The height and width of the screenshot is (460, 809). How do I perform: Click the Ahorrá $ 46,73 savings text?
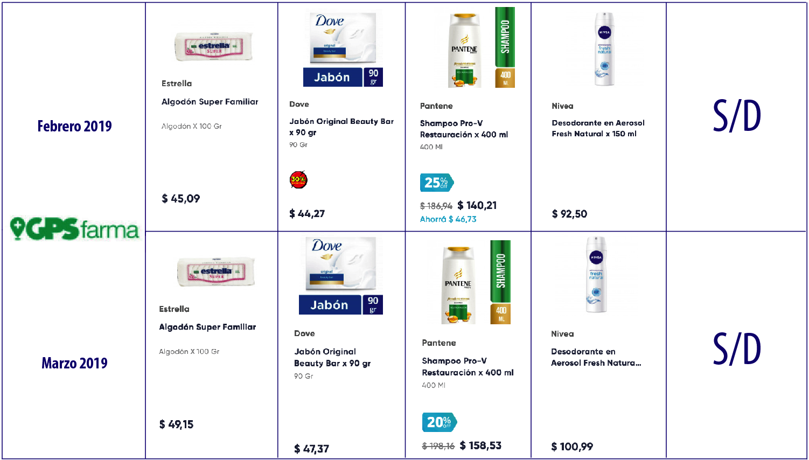[448, 219]
